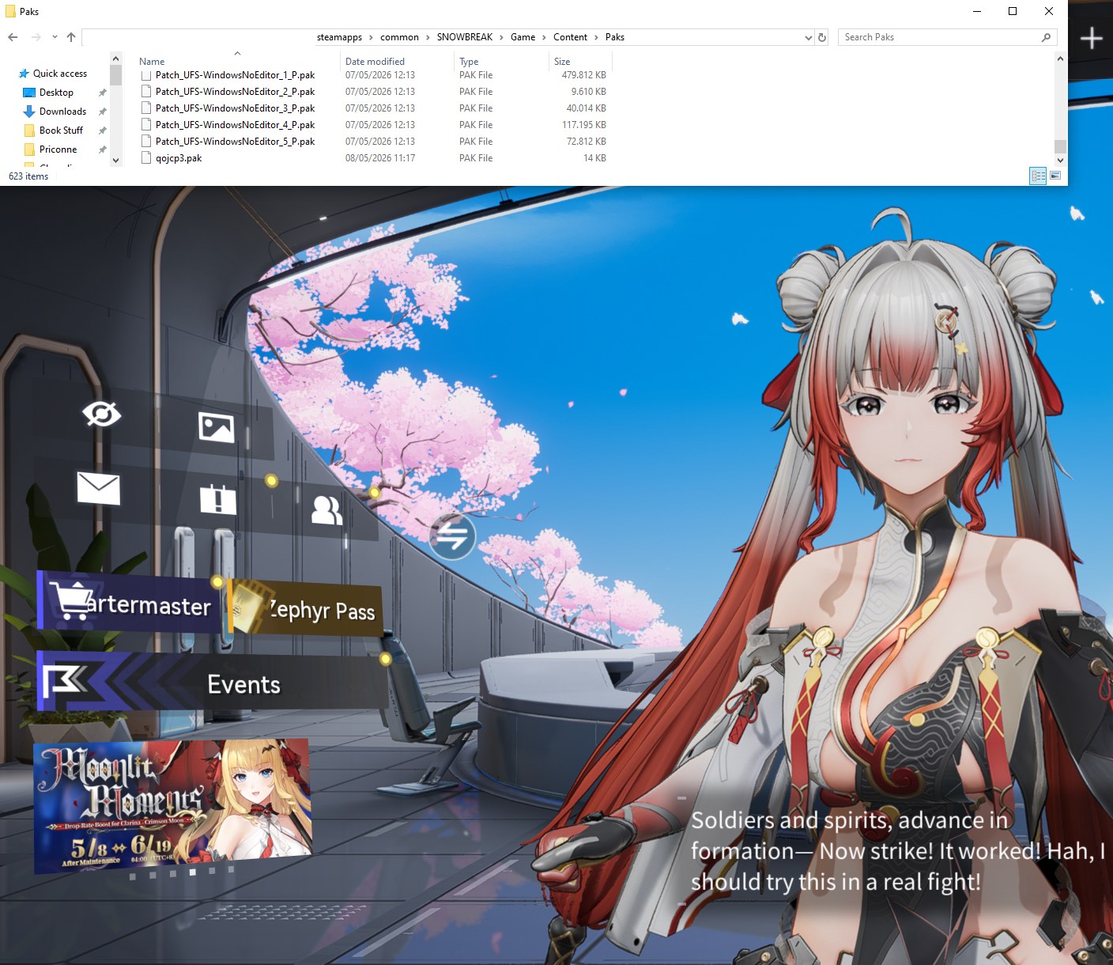
Task: Click the Moonlit Moments event banner
Action: click(x=172, y=805)
